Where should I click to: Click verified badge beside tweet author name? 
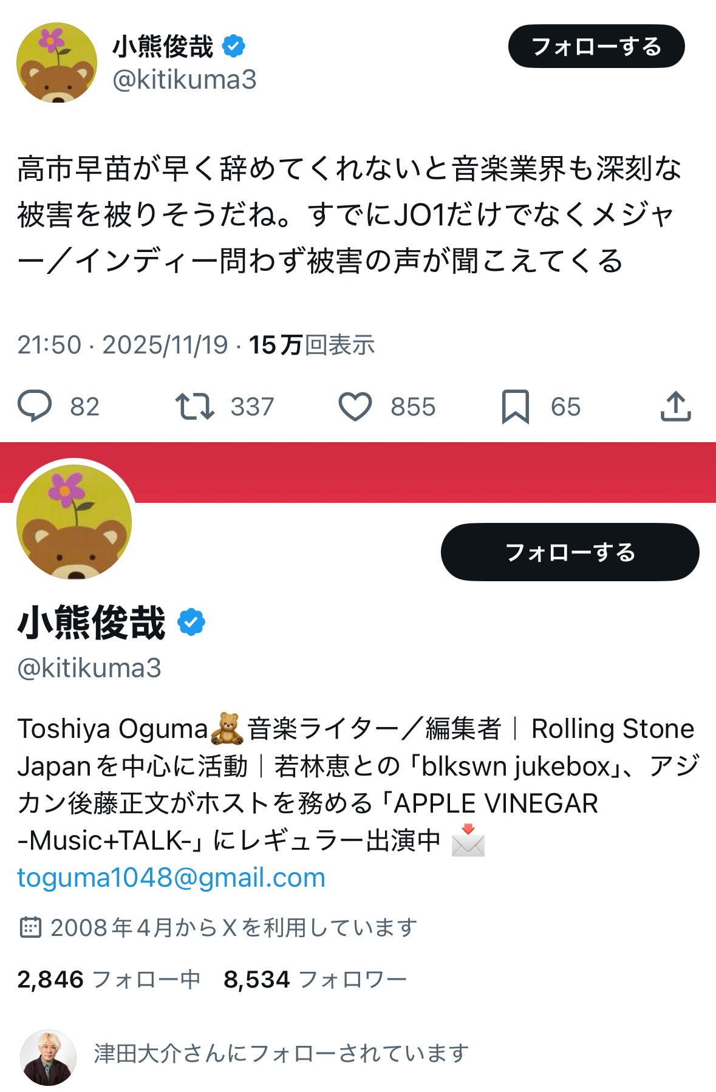[x=234, y=46]
